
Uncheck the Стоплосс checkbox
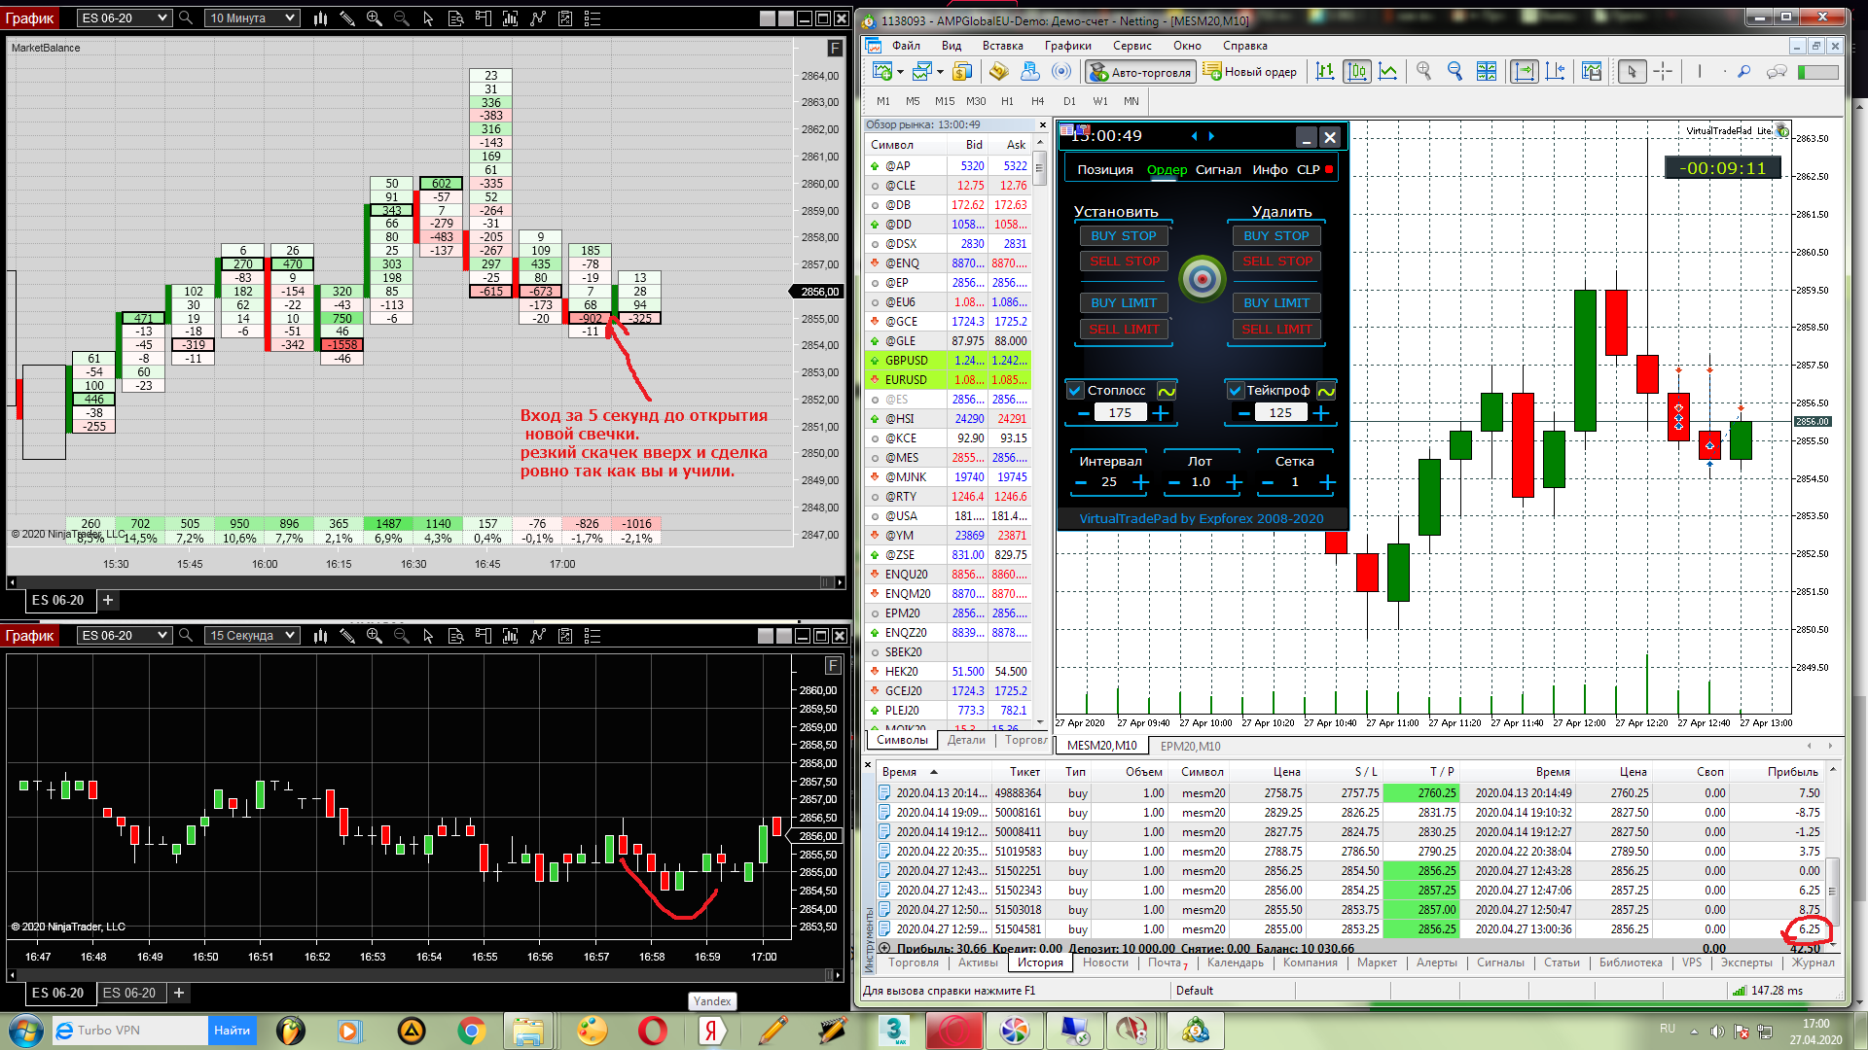tap(1075, 391)
